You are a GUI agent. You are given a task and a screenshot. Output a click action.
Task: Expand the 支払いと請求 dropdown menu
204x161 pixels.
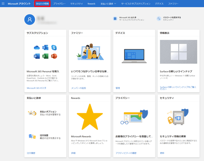(x=108, y=4)
